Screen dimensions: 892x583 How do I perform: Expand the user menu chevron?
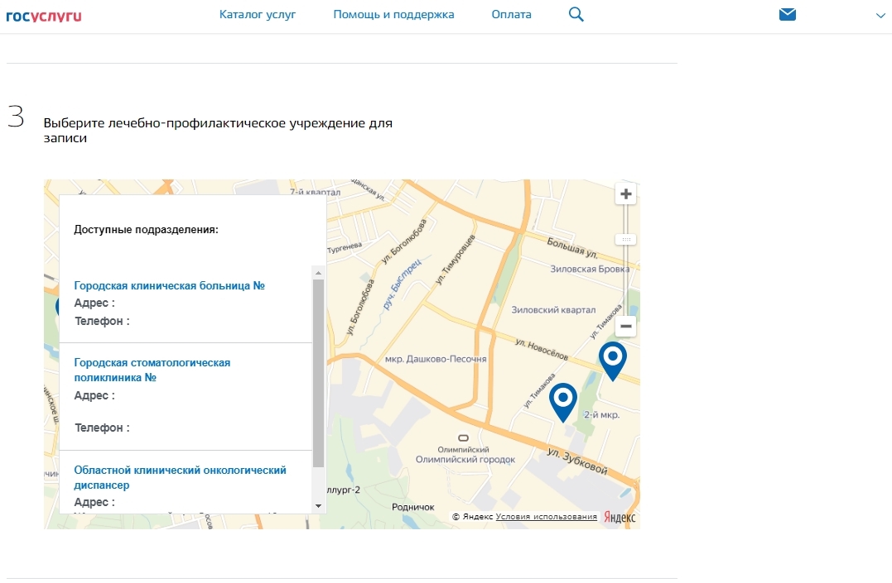[880, 16]
